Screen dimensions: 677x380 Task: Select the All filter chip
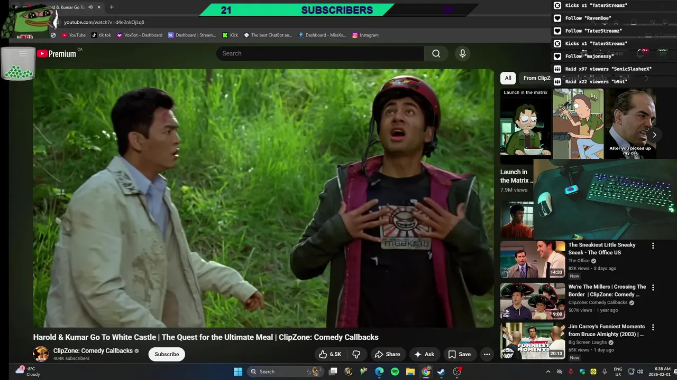coord(508,78)
